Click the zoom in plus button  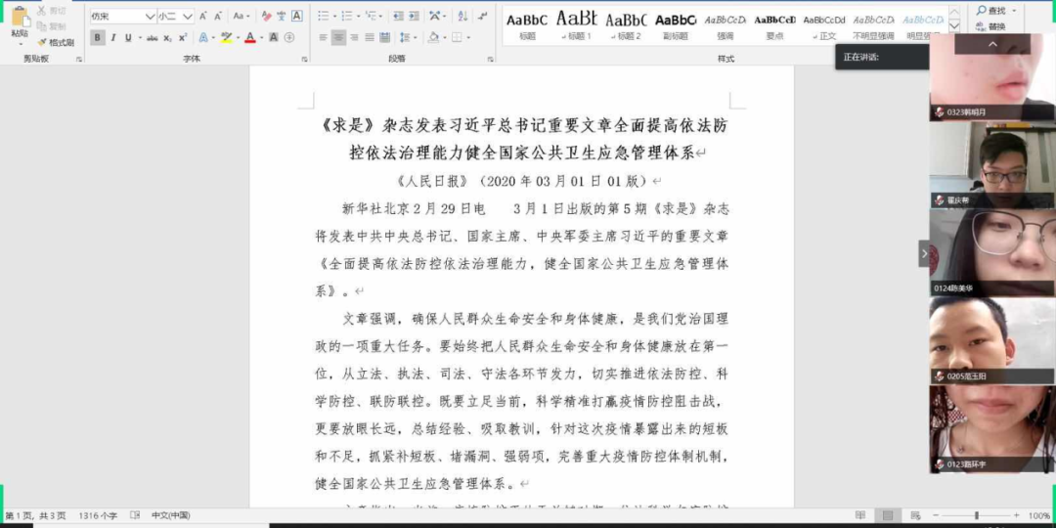tap(1016, 515)
